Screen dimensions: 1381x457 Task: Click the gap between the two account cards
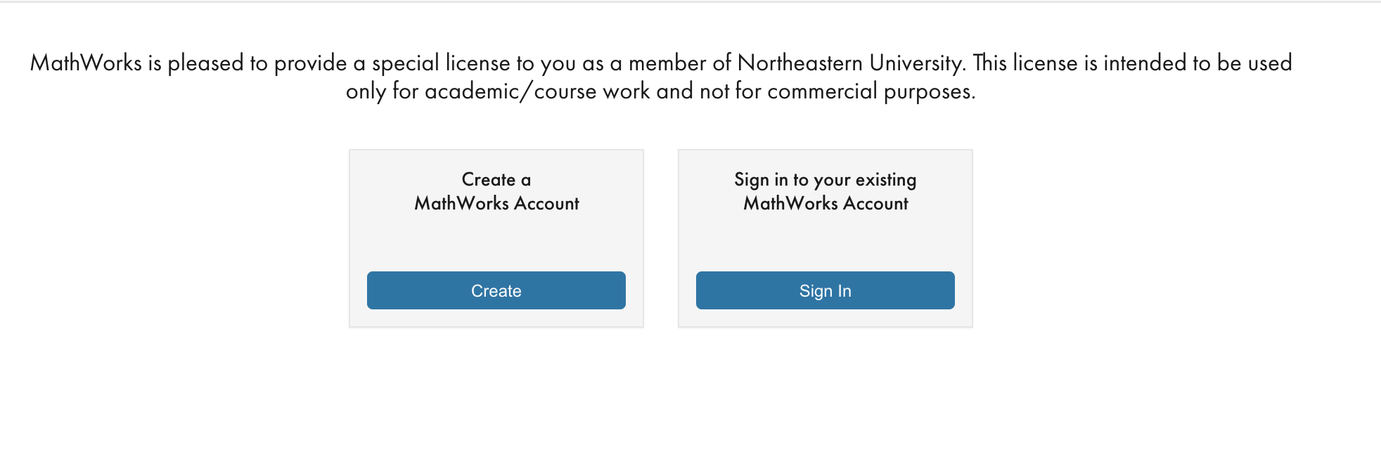pyautogui.click(x=661, y=238)
